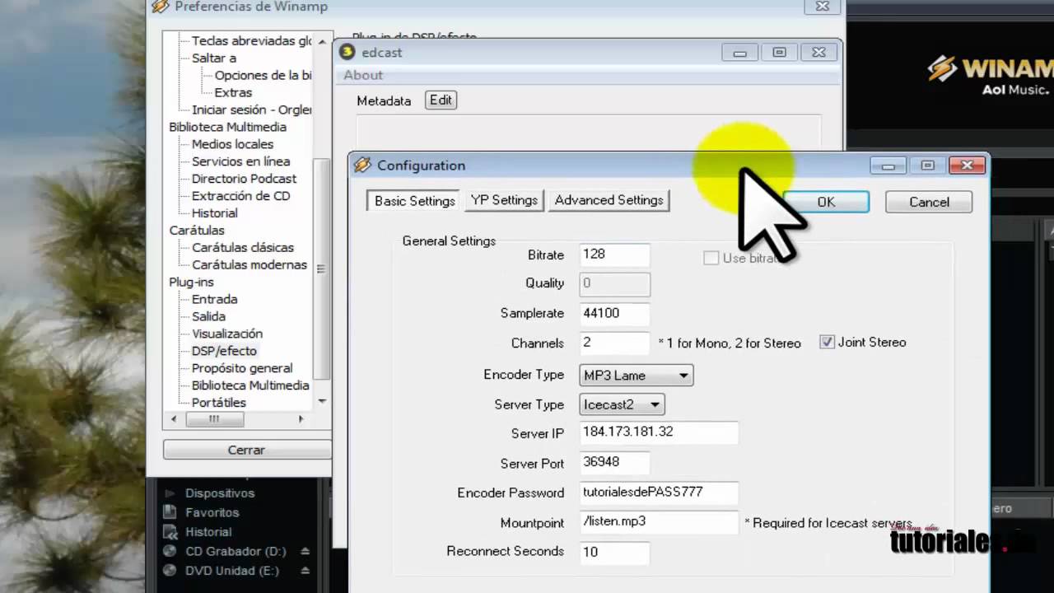Image resolution: width=1054 pixels, height=593 pixels.
Task: Select Portátiles in preferences tree
Action: [x=219, y=403]
